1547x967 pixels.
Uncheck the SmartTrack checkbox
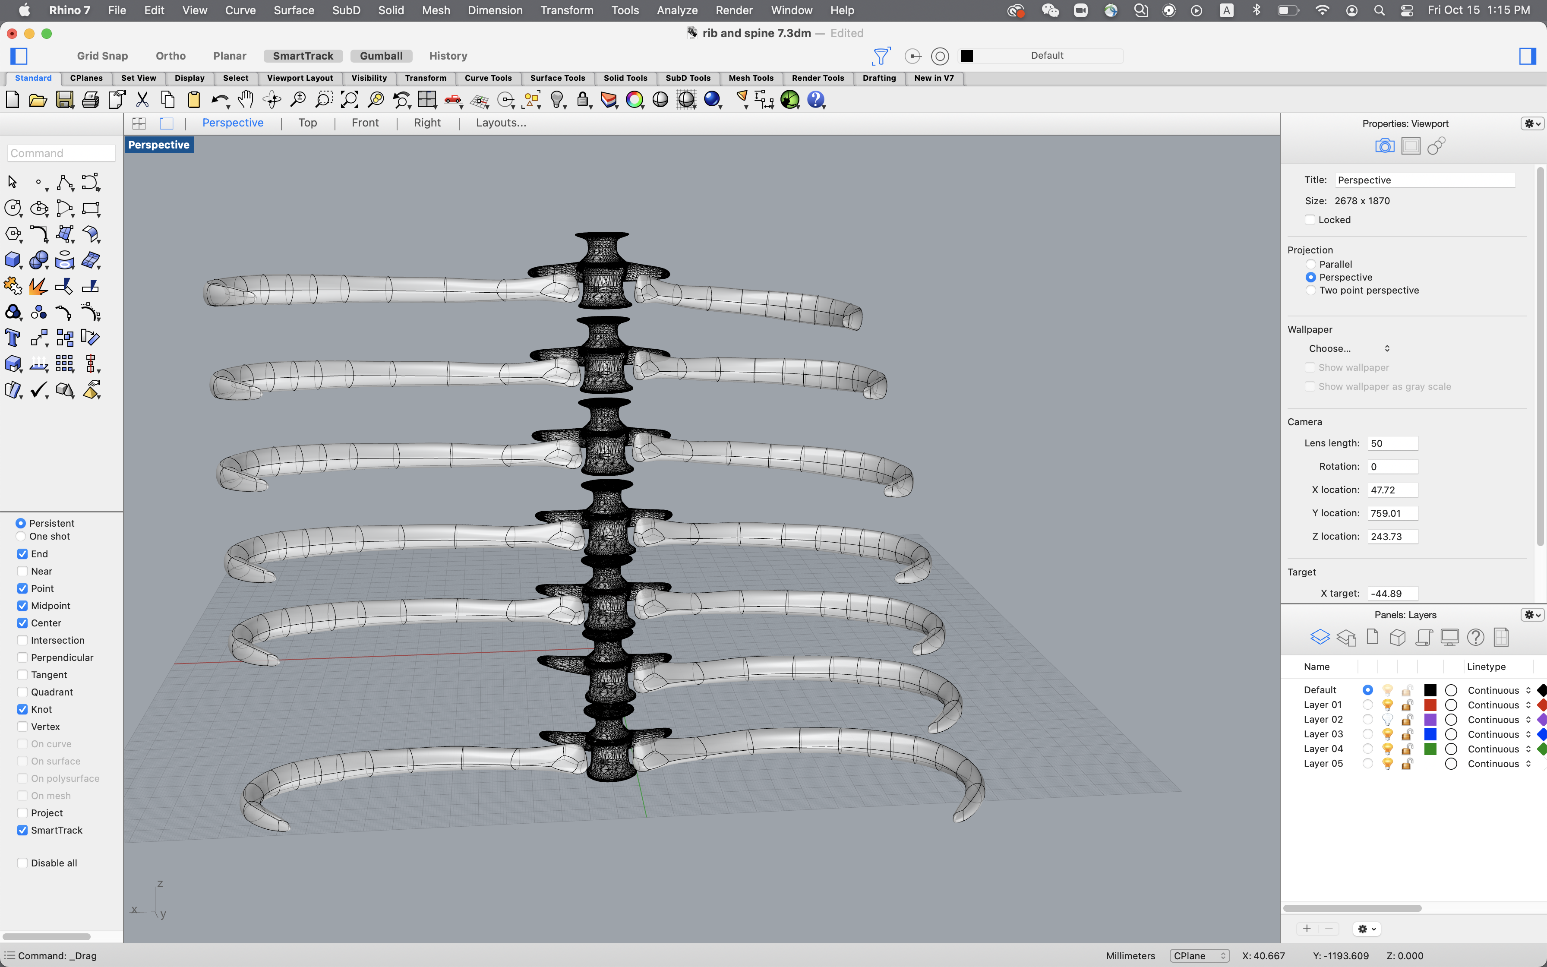coord(22,830)
